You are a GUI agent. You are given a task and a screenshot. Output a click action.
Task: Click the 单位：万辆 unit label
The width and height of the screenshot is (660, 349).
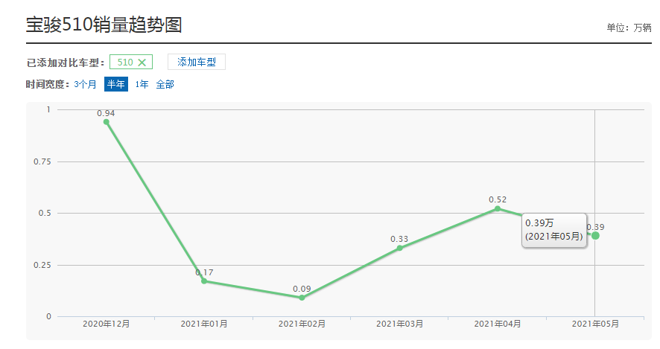629,28
